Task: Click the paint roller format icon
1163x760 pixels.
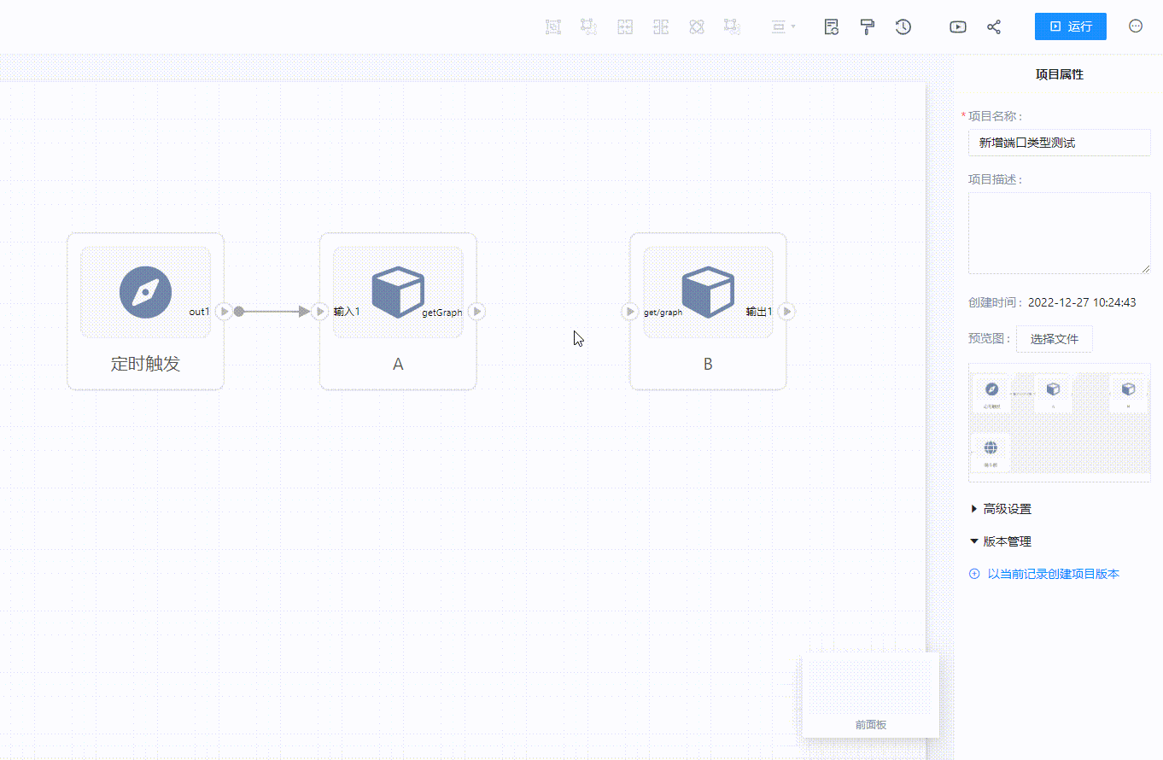Action: [x=868, y=26]
